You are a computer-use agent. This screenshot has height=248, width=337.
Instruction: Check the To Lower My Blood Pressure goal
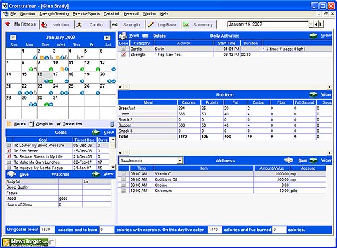click(x=9, y=146)
